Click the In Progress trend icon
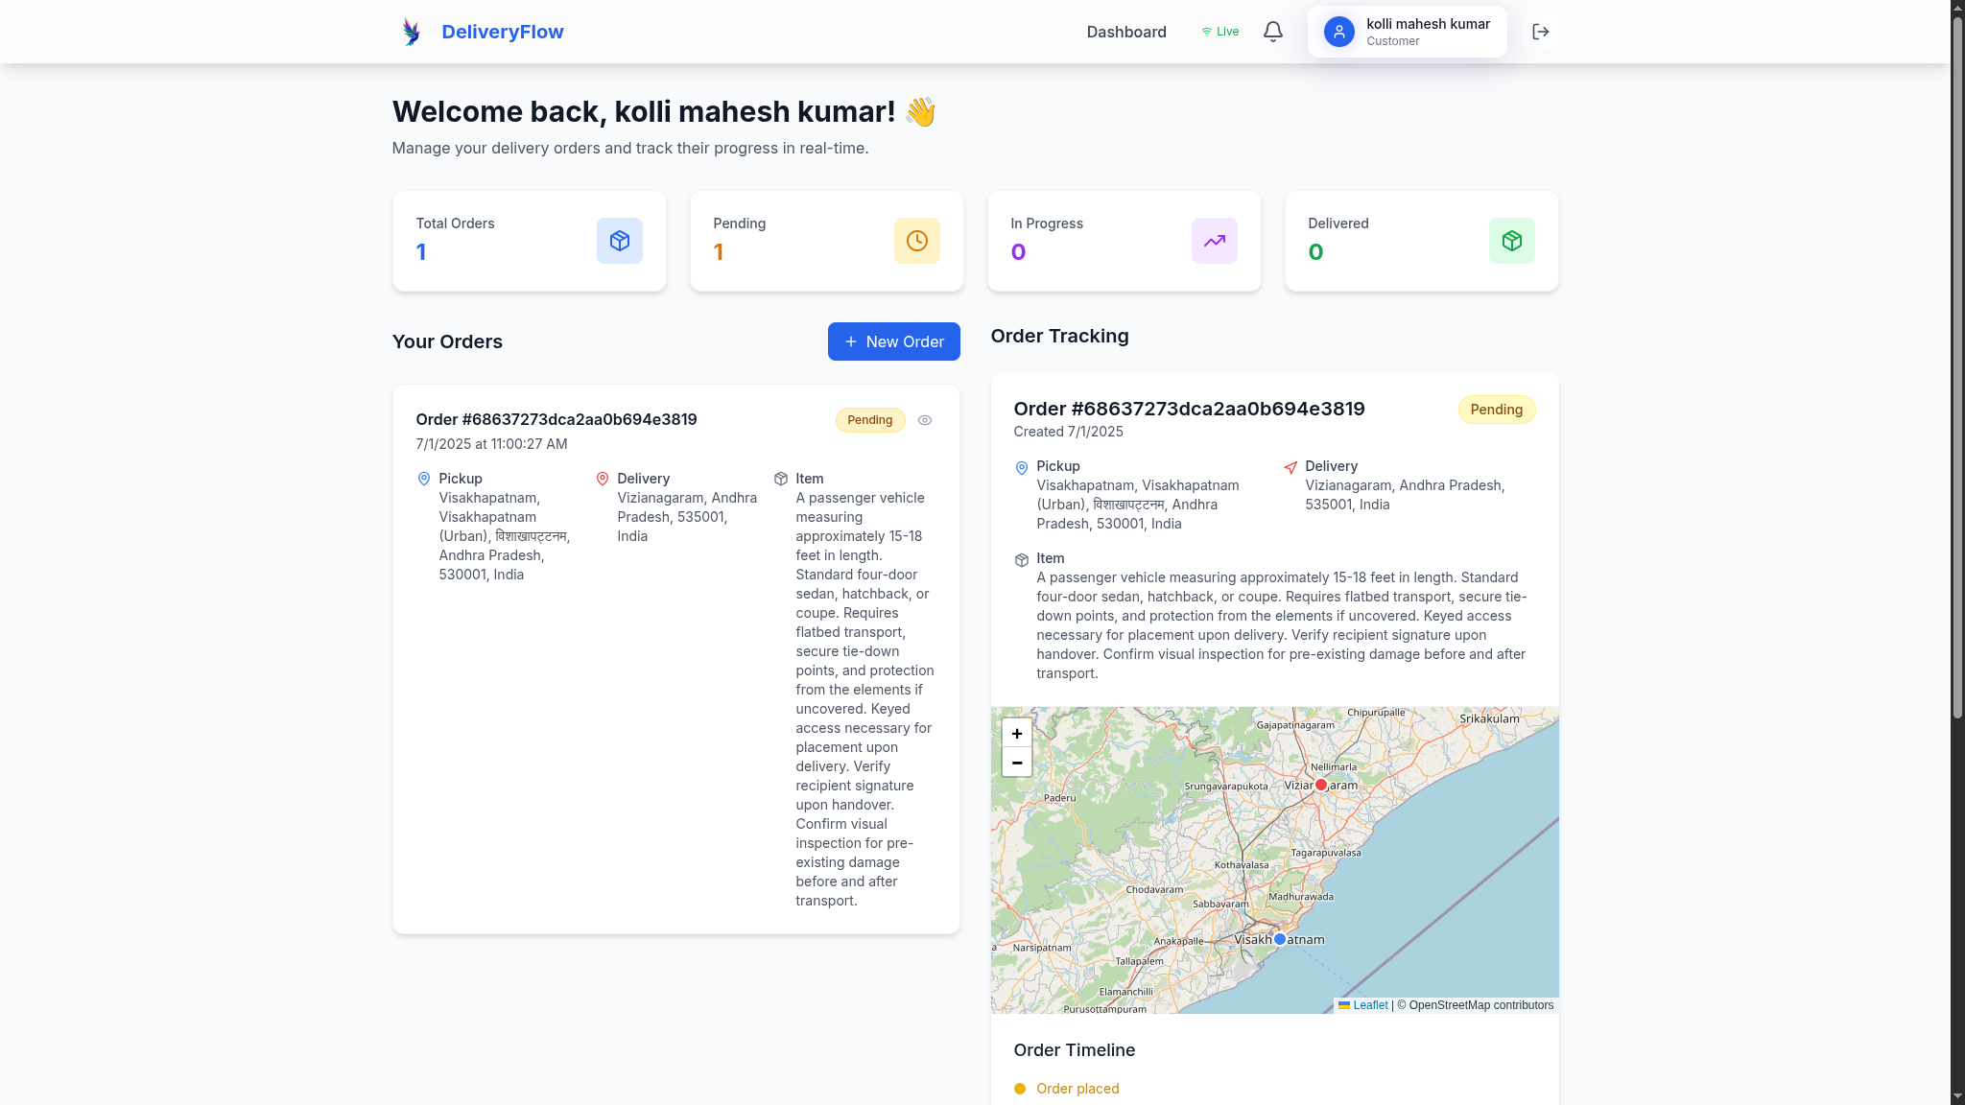Viewport: 1965px width, 1105px height. 1214,241
